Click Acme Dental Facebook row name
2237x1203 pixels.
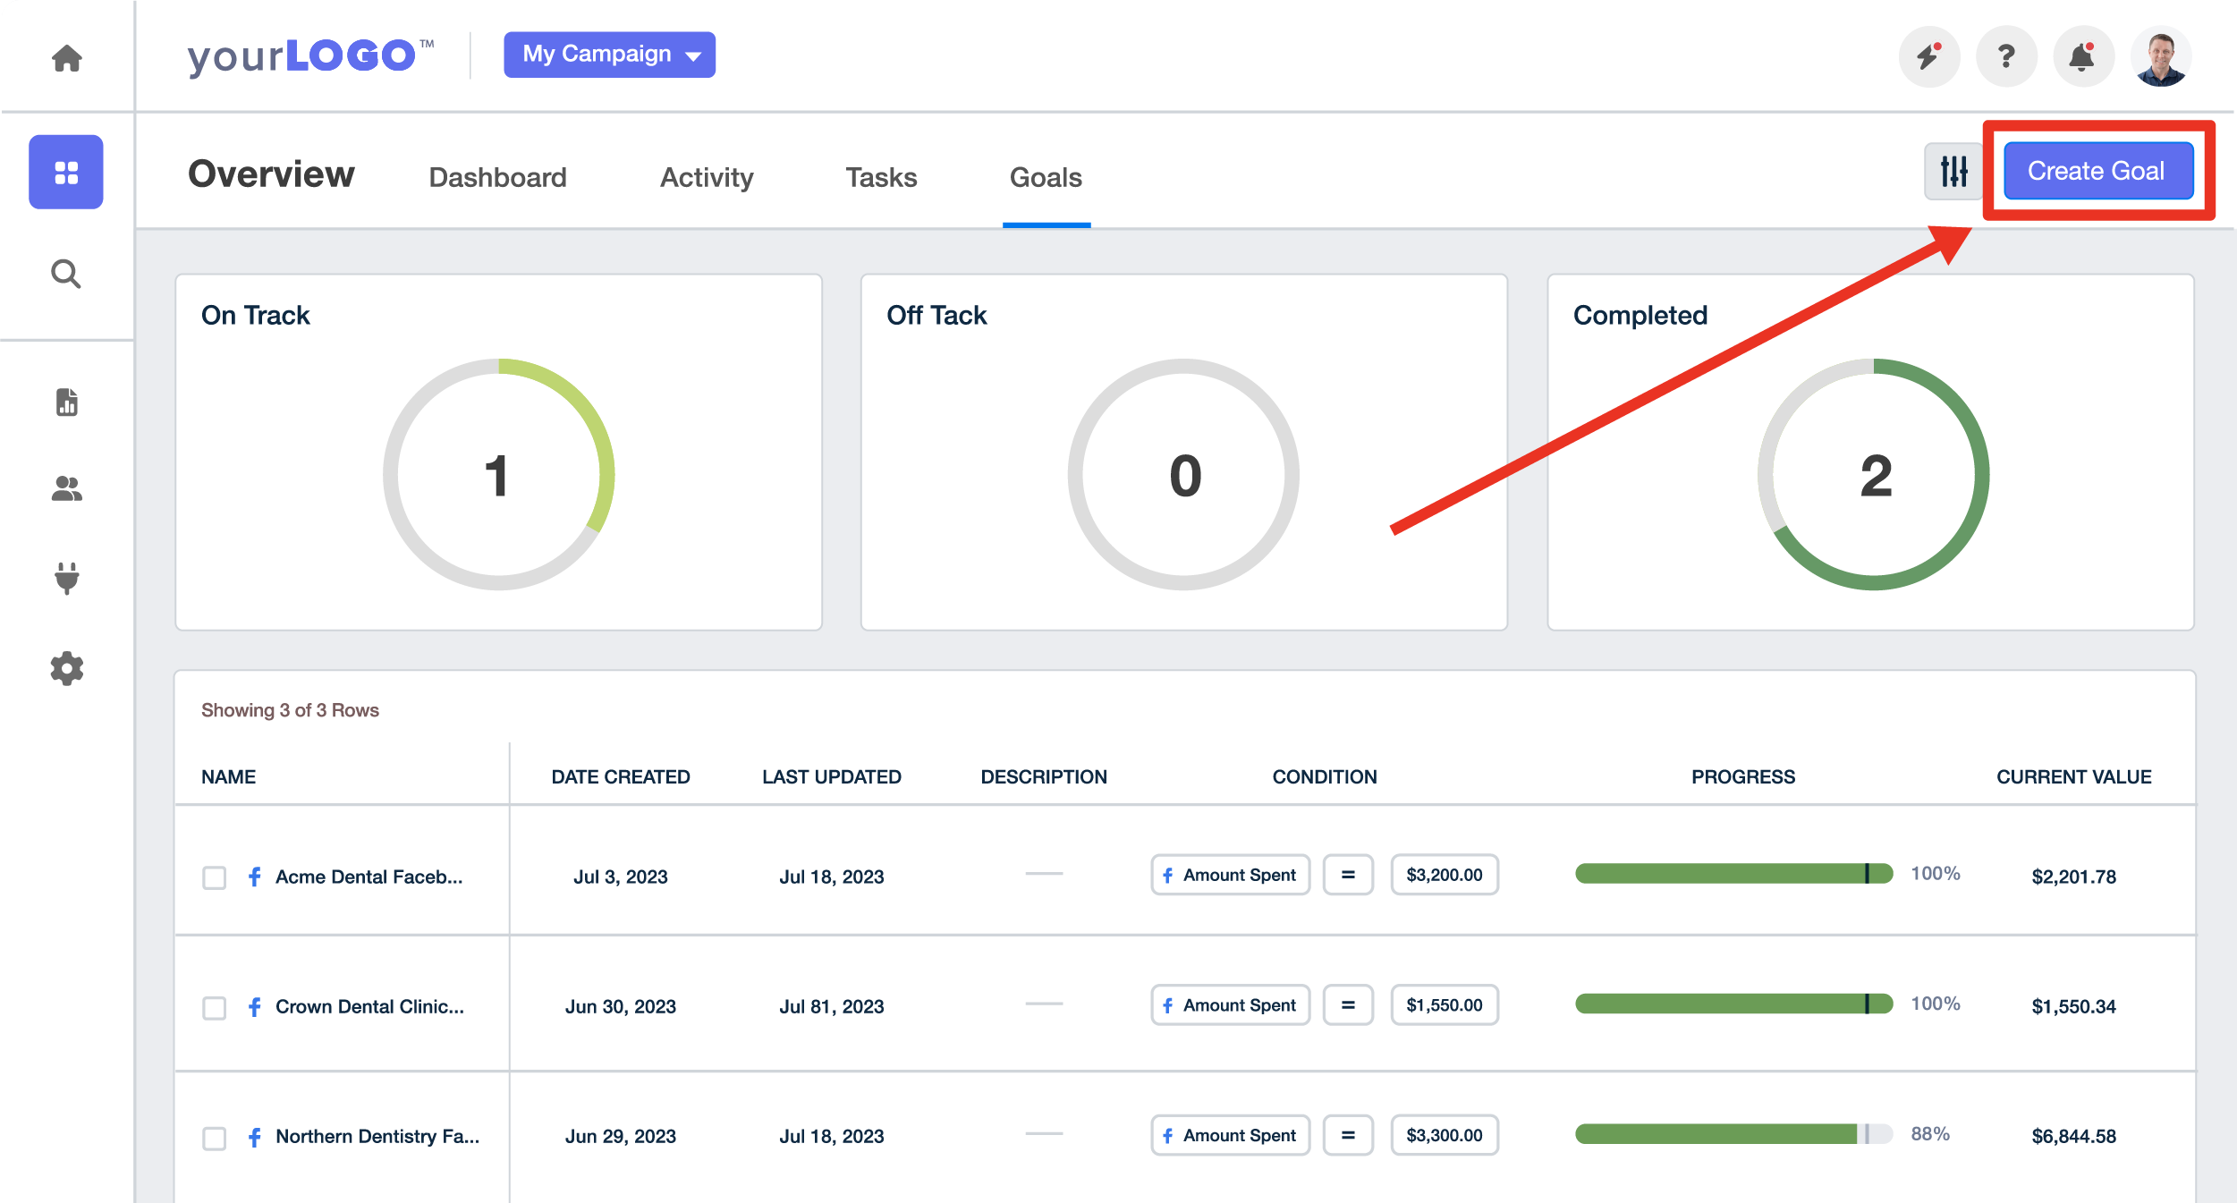370,874
